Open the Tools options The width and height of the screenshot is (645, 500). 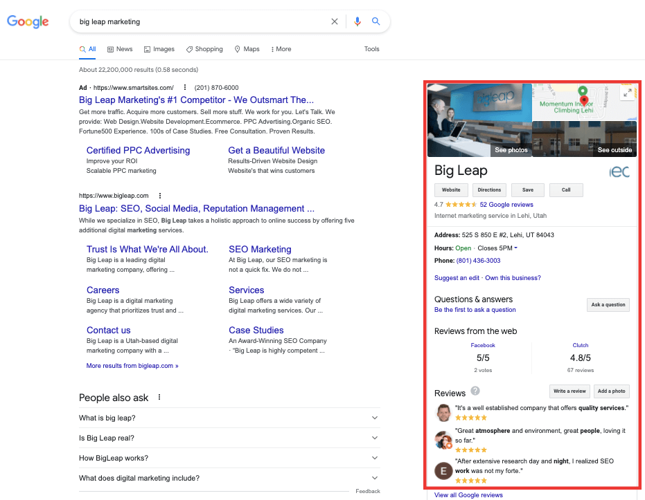point(371,49)
